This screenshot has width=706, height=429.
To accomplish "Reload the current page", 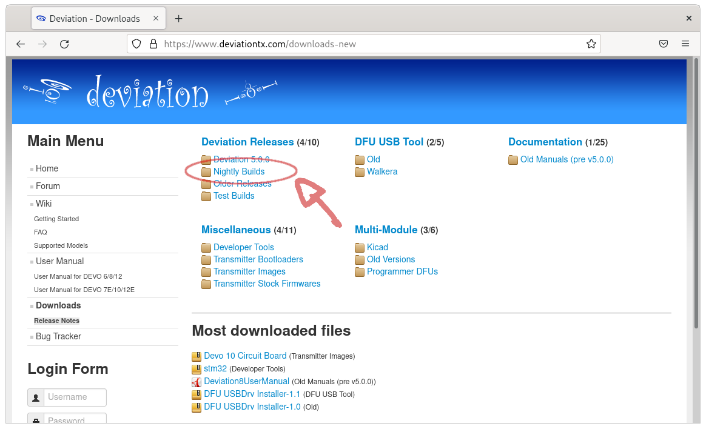I will coord(64,44).
